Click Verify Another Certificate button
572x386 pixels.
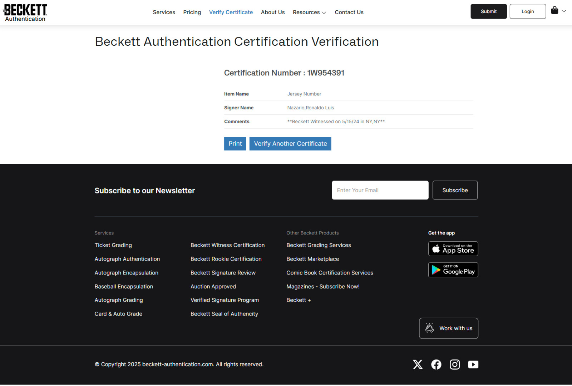coord(290,144)
